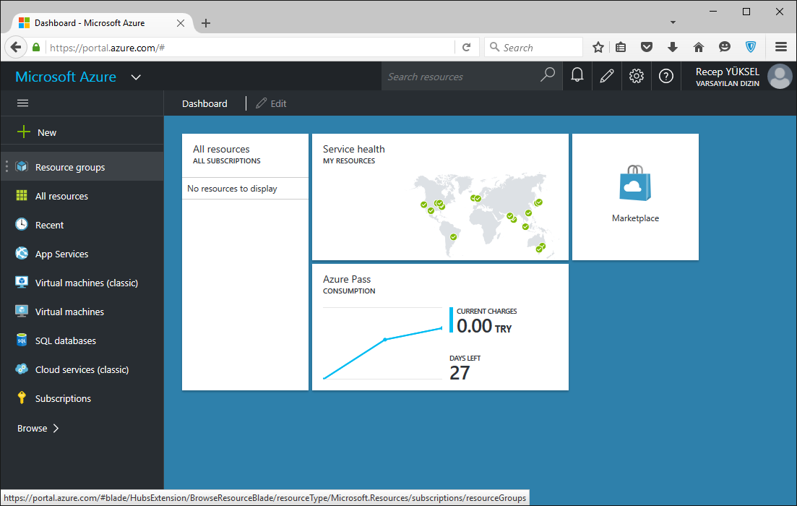Go to the browser home icon
This screenshot has width=797, height=506.
(x=699, y=47)
